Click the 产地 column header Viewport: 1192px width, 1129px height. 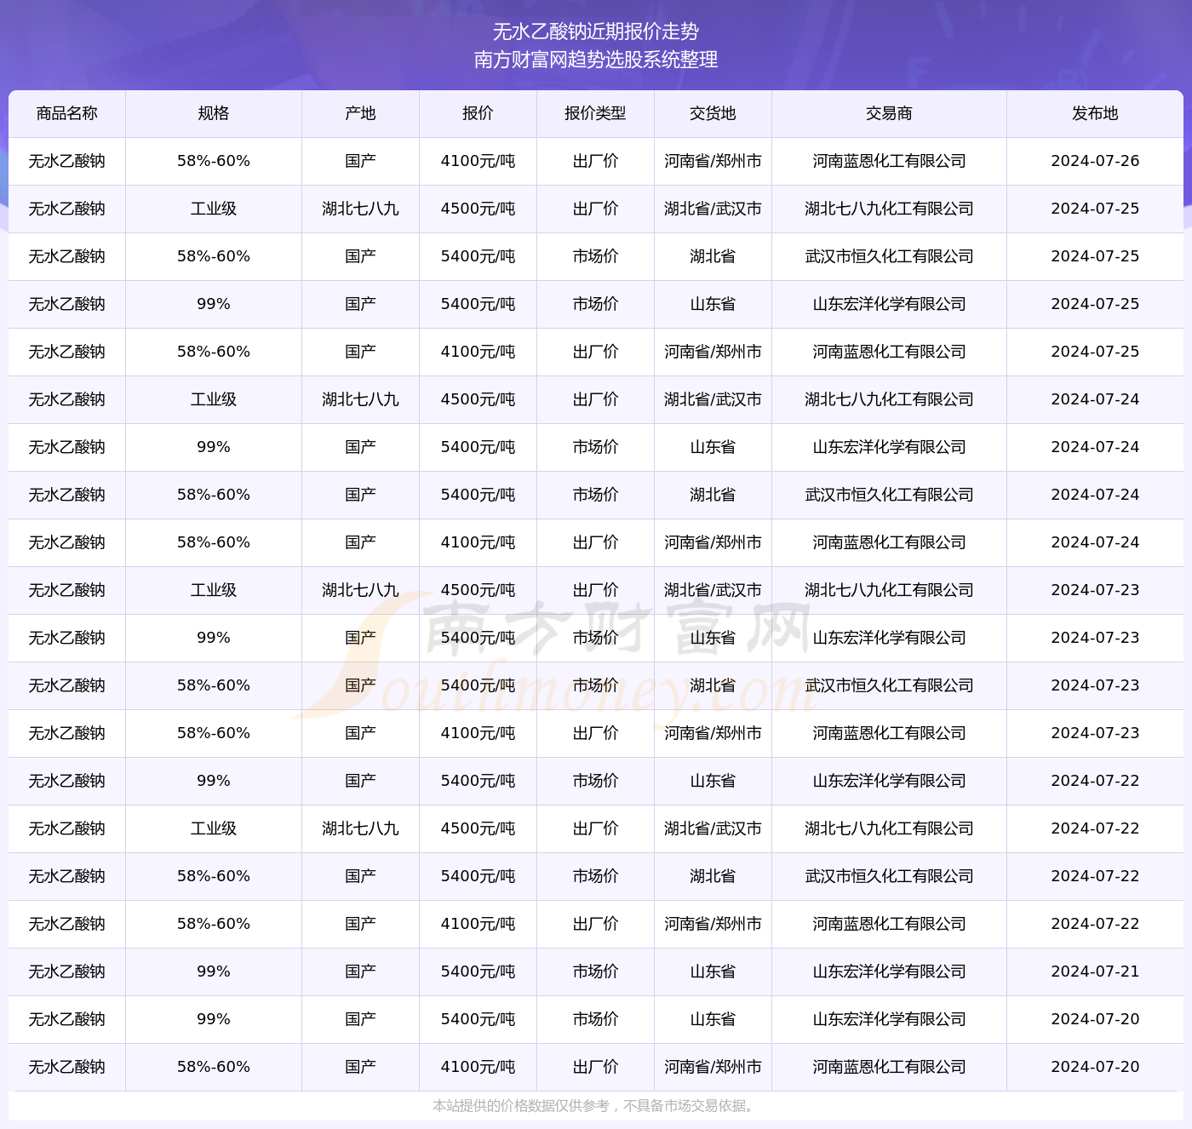[x=360, y=113]
